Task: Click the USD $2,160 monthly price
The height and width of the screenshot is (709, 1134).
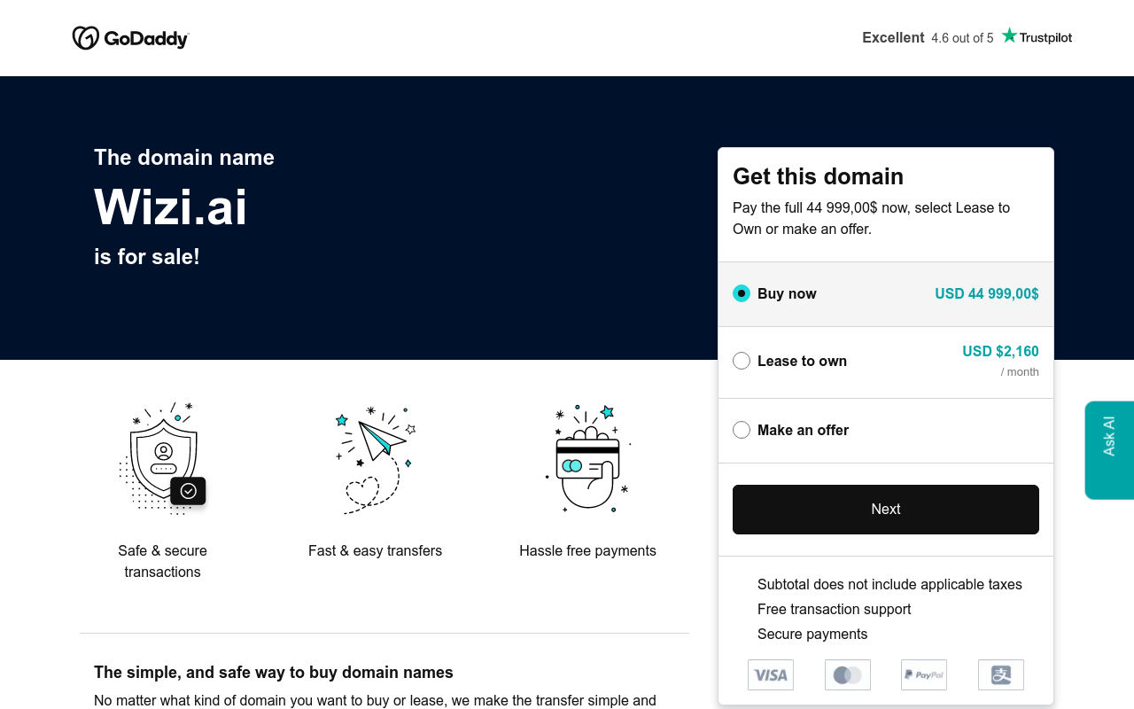Action: (1000, 351)
